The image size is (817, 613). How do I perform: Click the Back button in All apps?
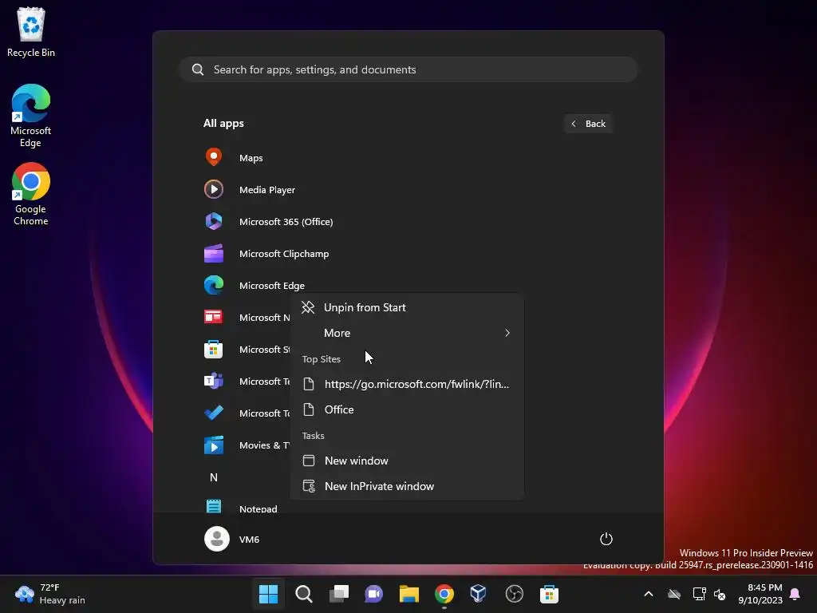(588, 124)
